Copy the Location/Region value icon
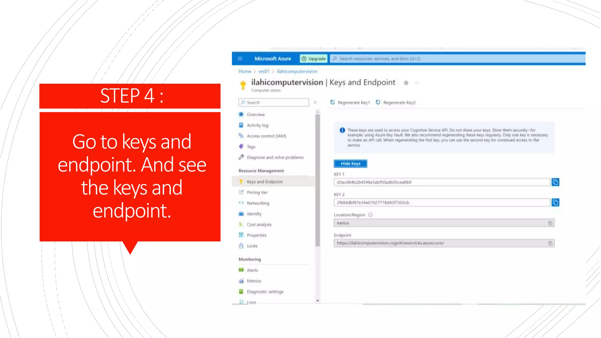The height and width of the screenshot is (338, 601). (x=550, y=223)
